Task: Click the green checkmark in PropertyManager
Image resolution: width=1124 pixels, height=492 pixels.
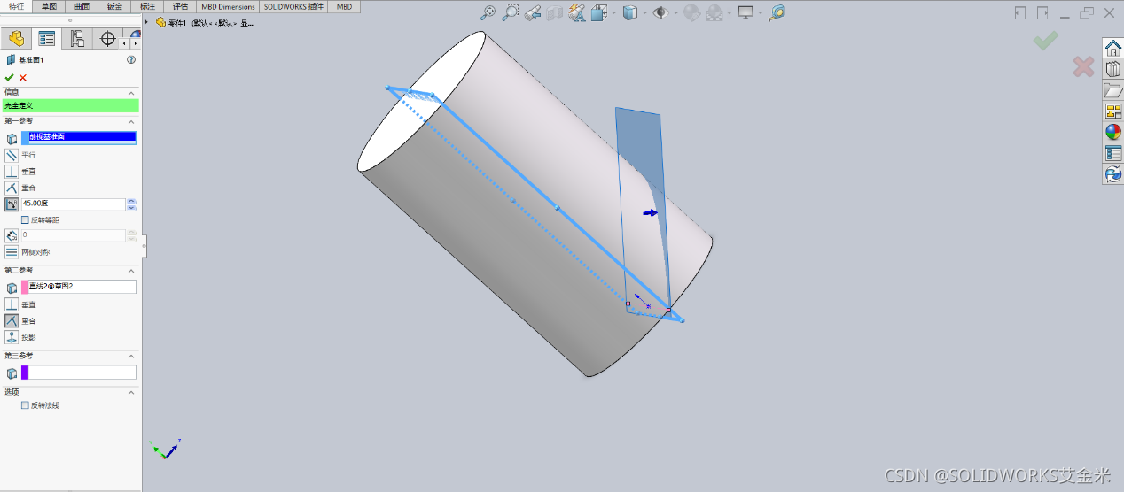Action: point(10,78)
